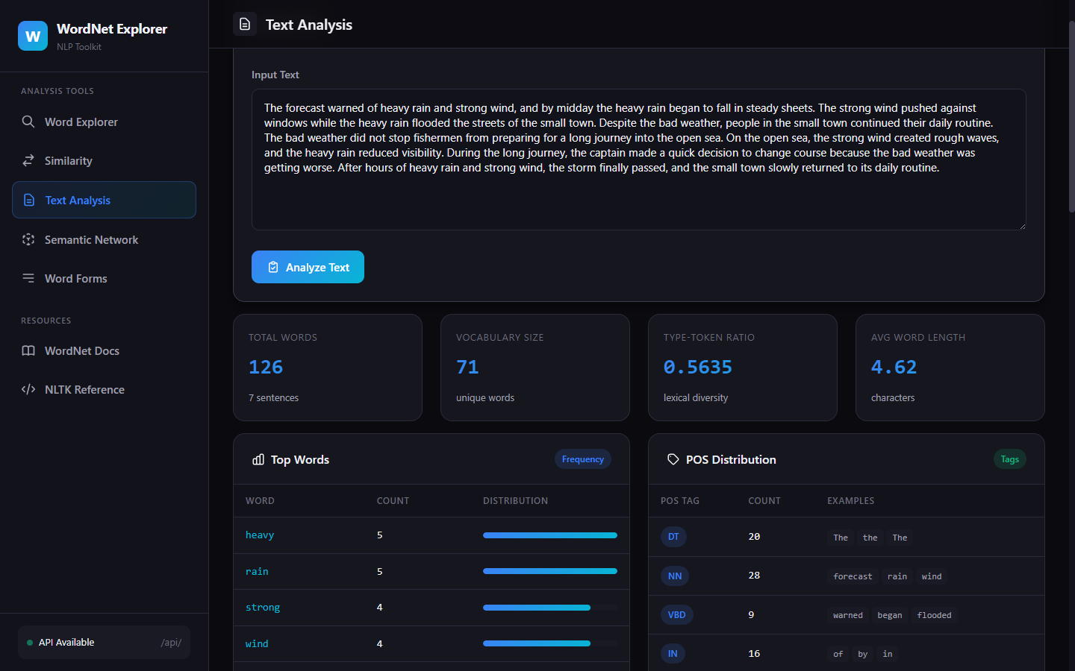Click the 'began' example chip

[890, 615]
